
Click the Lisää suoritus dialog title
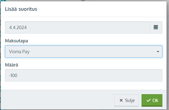pos(21,9)
